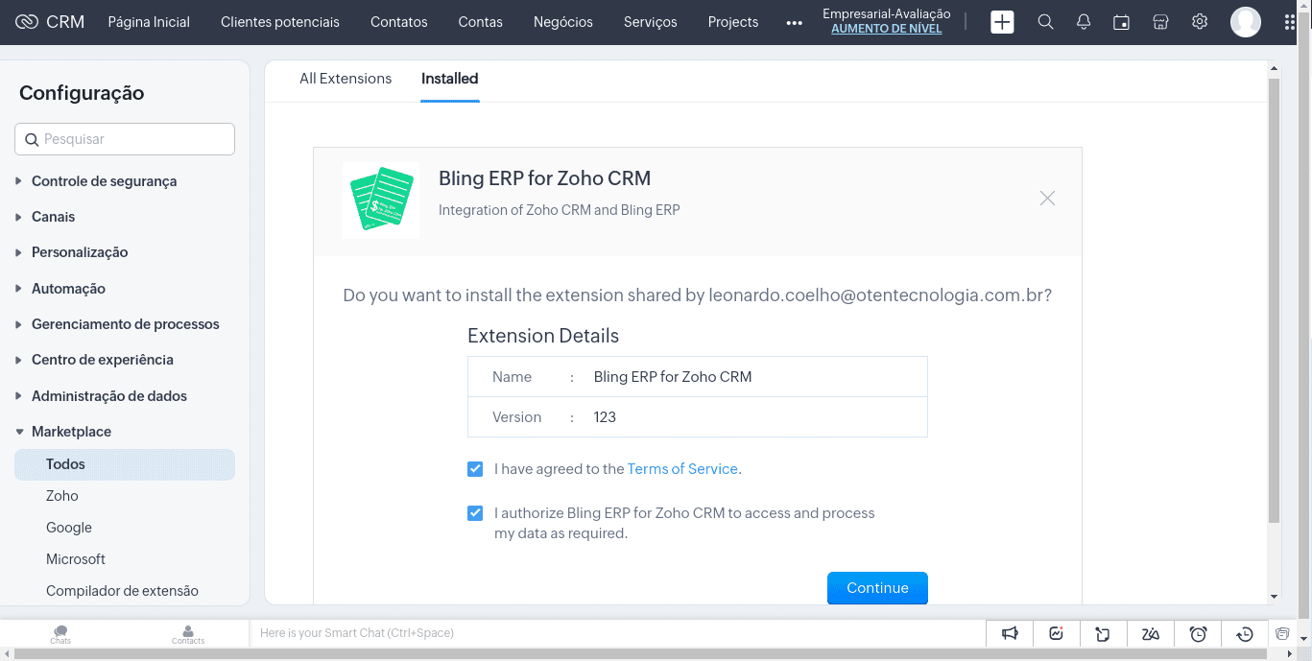The image size is (1312, 661).
Task: Open the Negócios module
Action: [563, 22]
